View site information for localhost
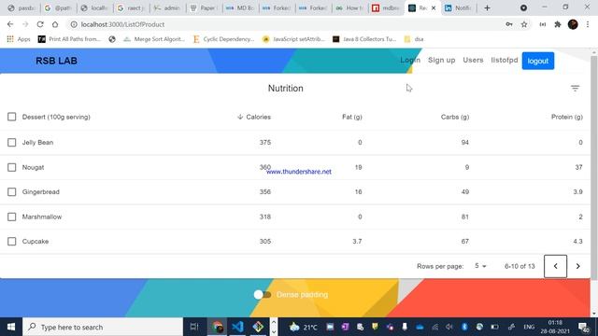Image resolution: width=598 pixels, height=336 pixels. click(74, 24)
